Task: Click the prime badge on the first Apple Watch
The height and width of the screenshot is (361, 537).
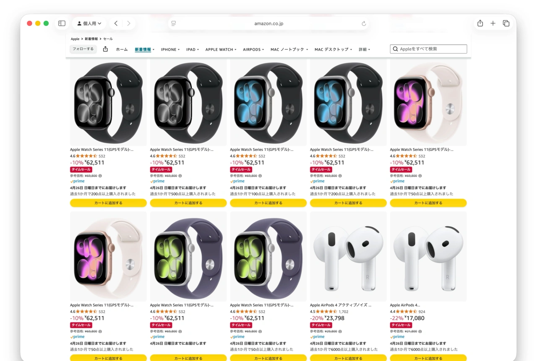Action: (77, 181)
